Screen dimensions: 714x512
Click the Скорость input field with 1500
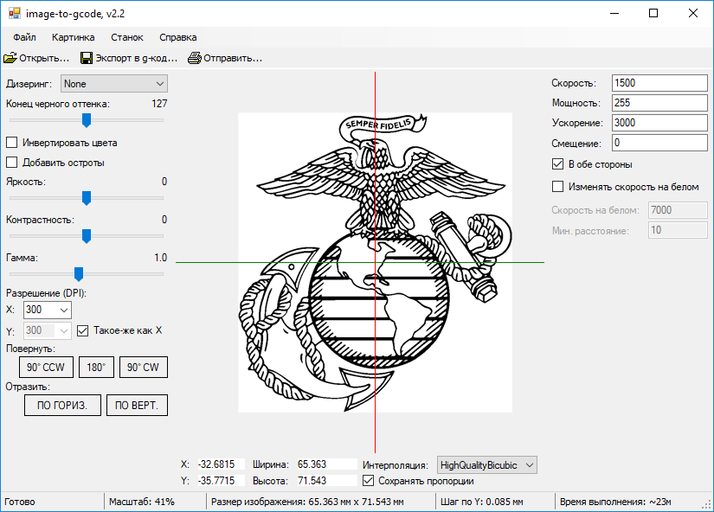(x=659, y=83)
